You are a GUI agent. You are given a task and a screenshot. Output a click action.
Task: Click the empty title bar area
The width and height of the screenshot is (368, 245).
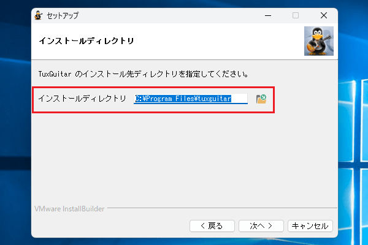[x=172, y=15]
